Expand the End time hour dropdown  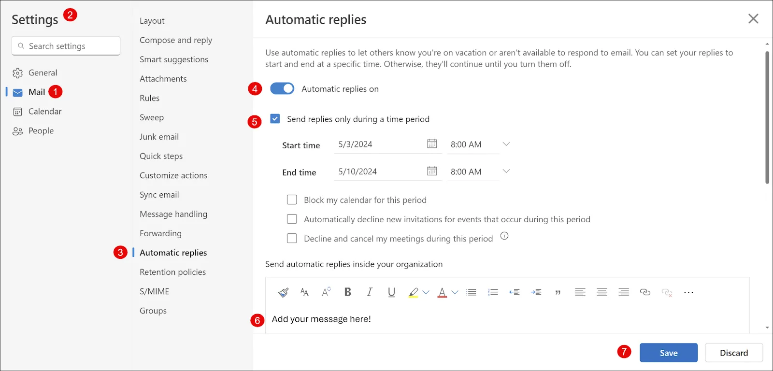click(506, 171)
